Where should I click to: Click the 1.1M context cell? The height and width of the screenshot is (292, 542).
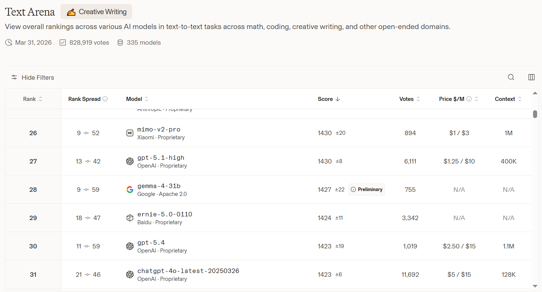click(508, 246)
